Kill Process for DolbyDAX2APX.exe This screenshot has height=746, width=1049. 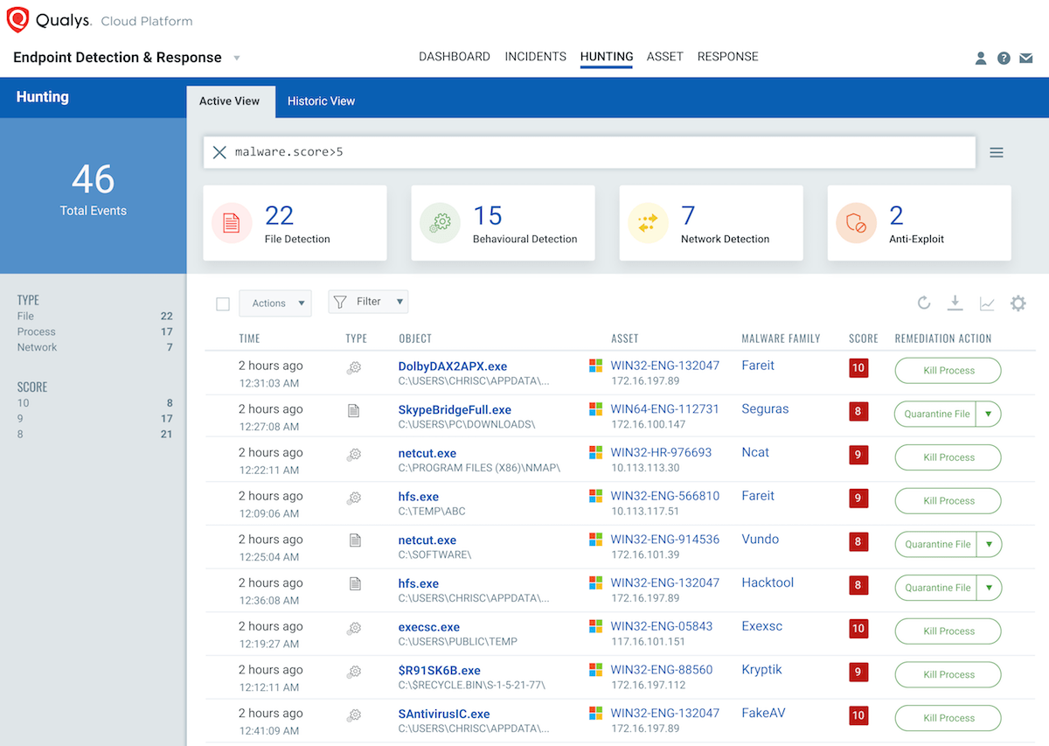click(948, 371)
